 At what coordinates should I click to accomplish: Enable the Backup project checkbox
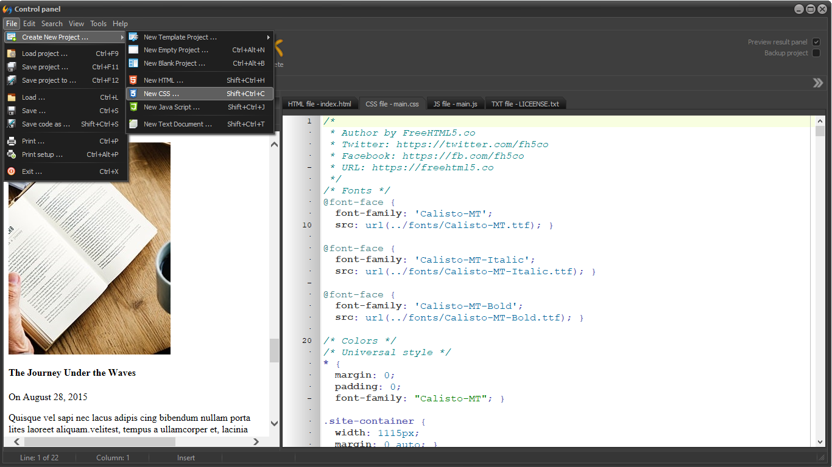[x=816, y=53]
